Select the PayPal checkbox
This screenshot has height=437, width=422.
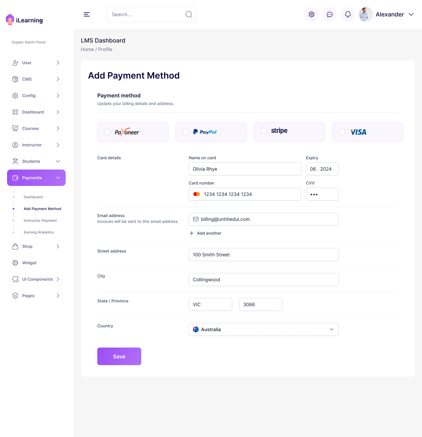(x=186, y=132)
